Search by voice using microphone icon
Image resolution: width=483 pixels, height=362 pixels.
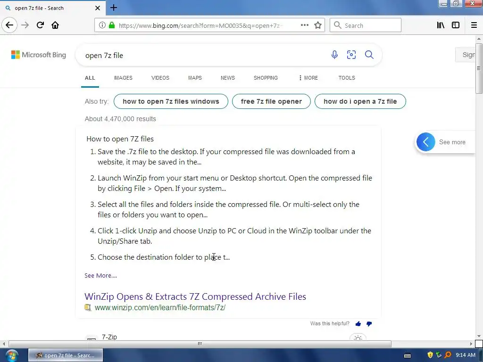334,55
